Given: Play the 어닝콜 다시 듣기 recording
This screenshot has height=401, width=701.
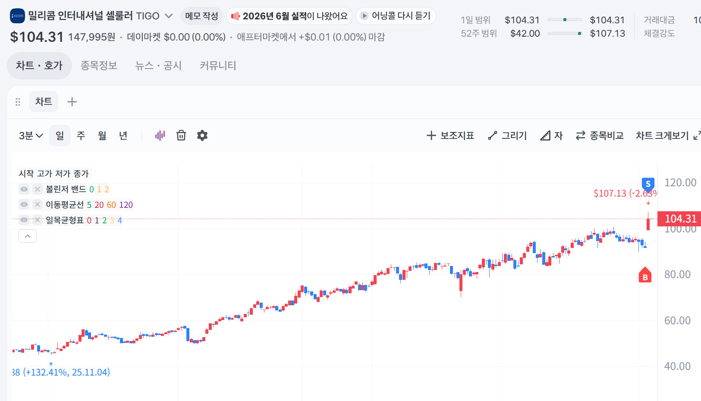Looking at the screenshot, I should [396, 16].
